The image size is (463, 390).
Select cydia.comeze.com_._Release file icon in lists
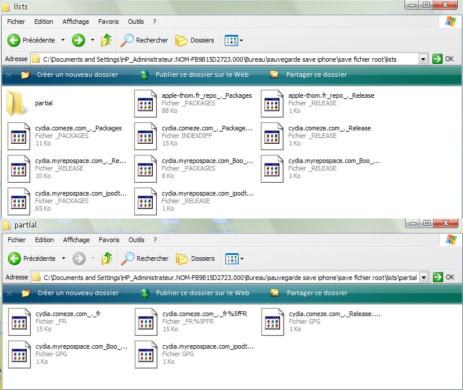272,136
